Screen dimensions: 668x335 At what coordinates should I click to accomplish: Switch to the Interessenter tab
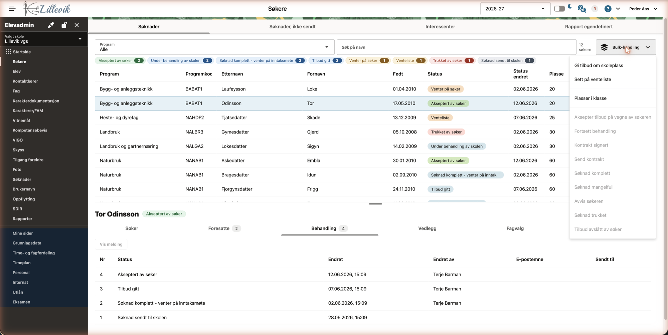440,26
